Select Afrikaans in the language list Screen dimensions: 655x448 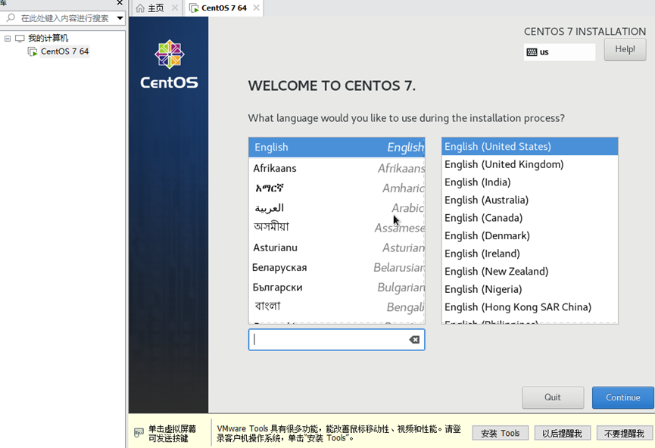[x=337, y=168]
